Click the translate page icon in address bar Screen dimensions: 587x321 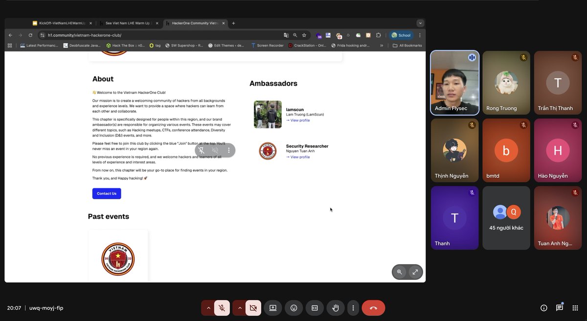(x=286, y=35)
